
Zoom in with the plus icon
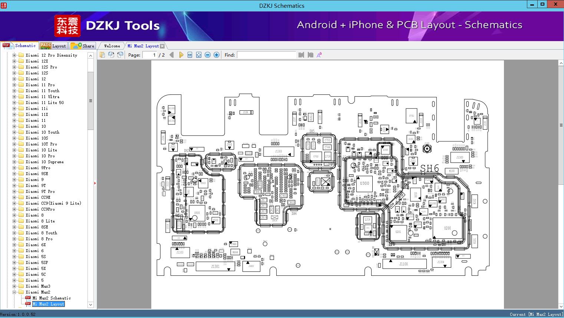217,55
